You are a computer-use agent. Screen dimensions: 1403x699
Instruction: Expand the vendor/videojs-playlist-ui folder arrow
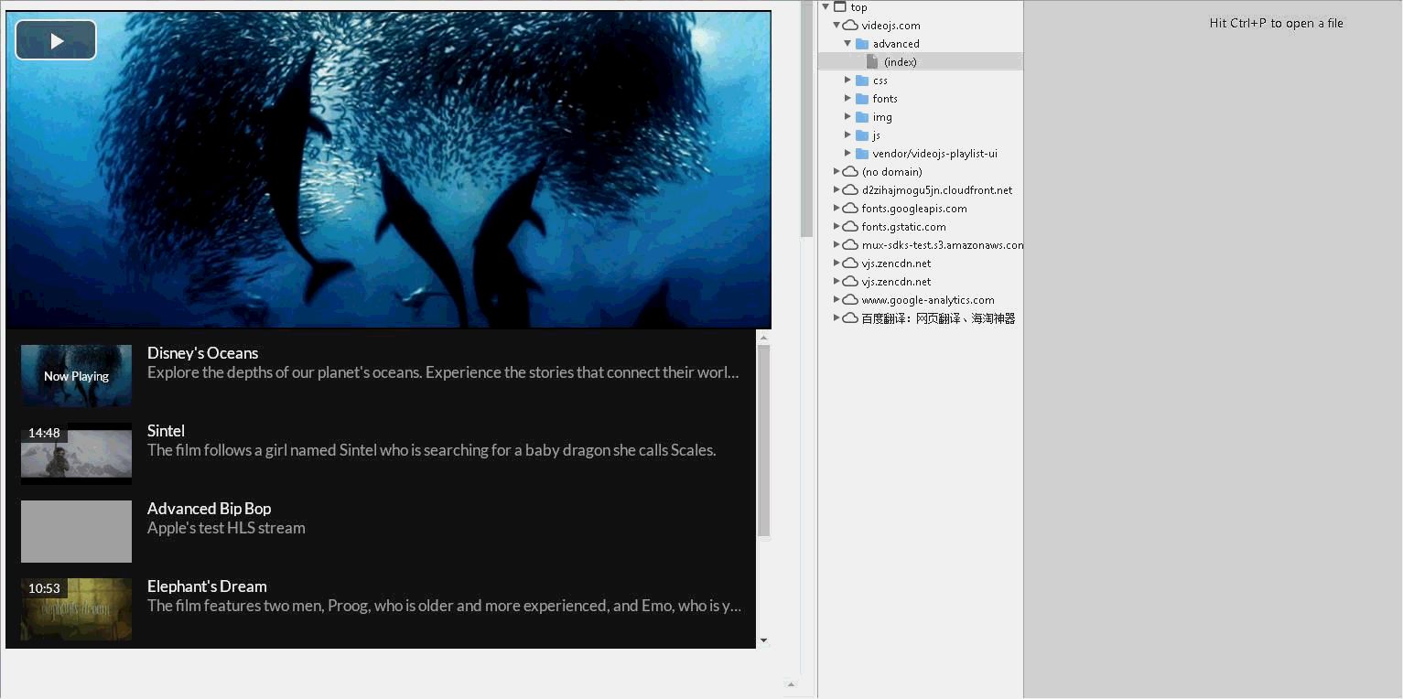pyautogui.click(x=847, y=154)
